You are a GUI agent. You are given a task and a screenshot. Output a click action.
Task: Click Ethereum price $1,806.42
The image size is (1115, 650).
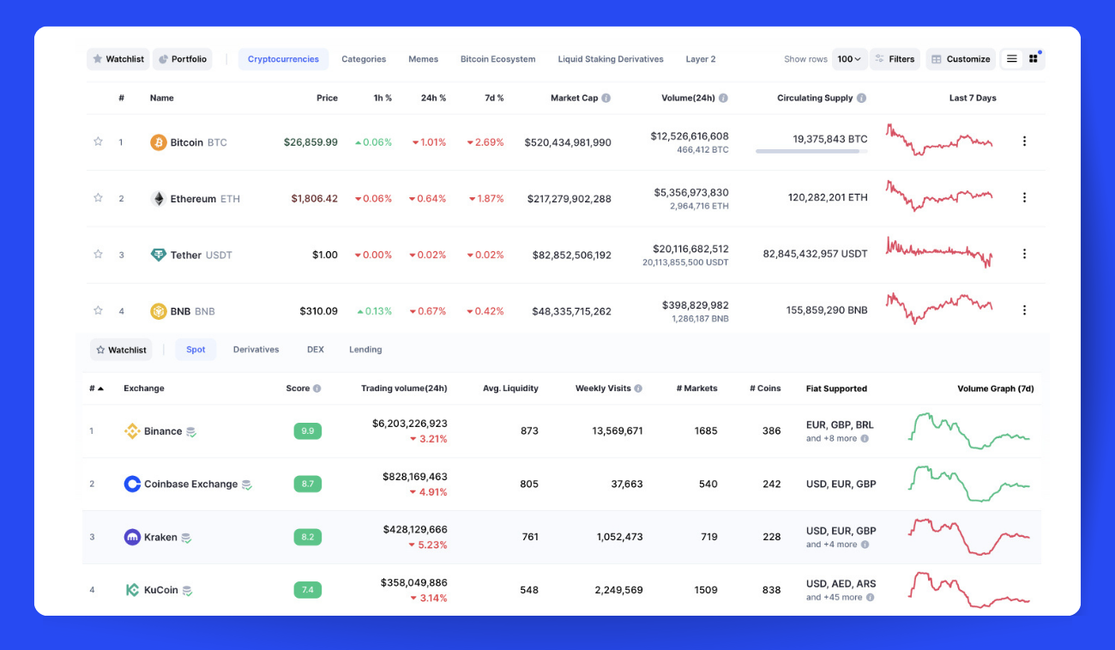[x=314, y=199]
